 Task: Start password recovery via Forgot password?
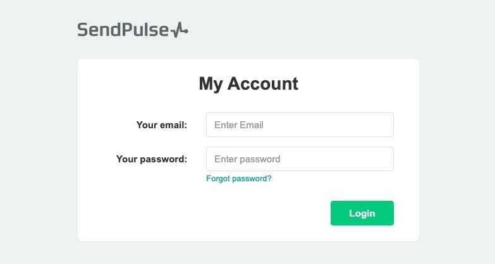pyautogui.click(x=239, y=179)
